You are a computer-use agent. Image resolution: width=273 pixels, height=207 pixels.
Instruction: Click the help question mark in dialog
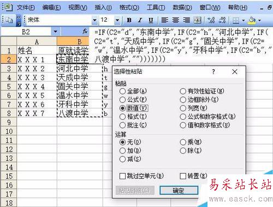(213, 72)
